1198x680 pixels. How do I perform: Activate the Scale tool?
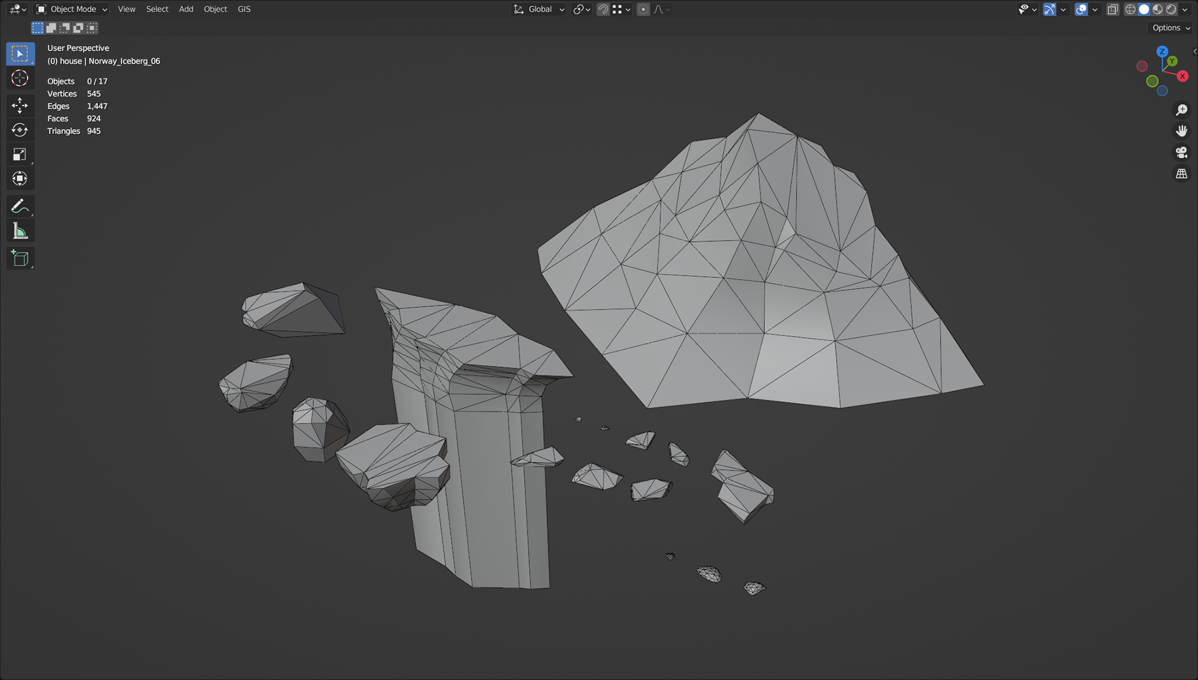coord(20,155)
